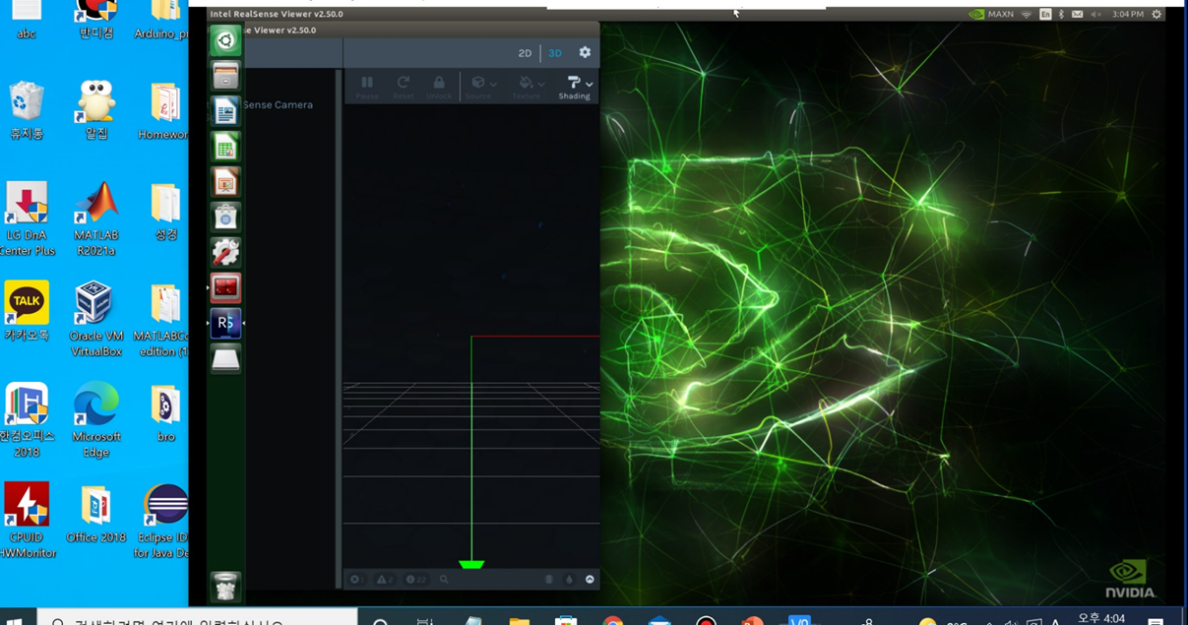Viewport: 1188px width, 625px height.
Task: Open the mail messaging indicator
Action: point(1077,14)
